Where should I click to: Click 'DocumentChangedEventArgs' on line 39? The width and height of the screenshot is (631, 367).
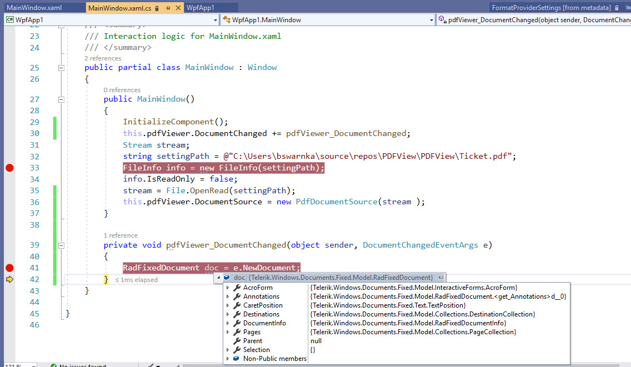click(420, 245)
